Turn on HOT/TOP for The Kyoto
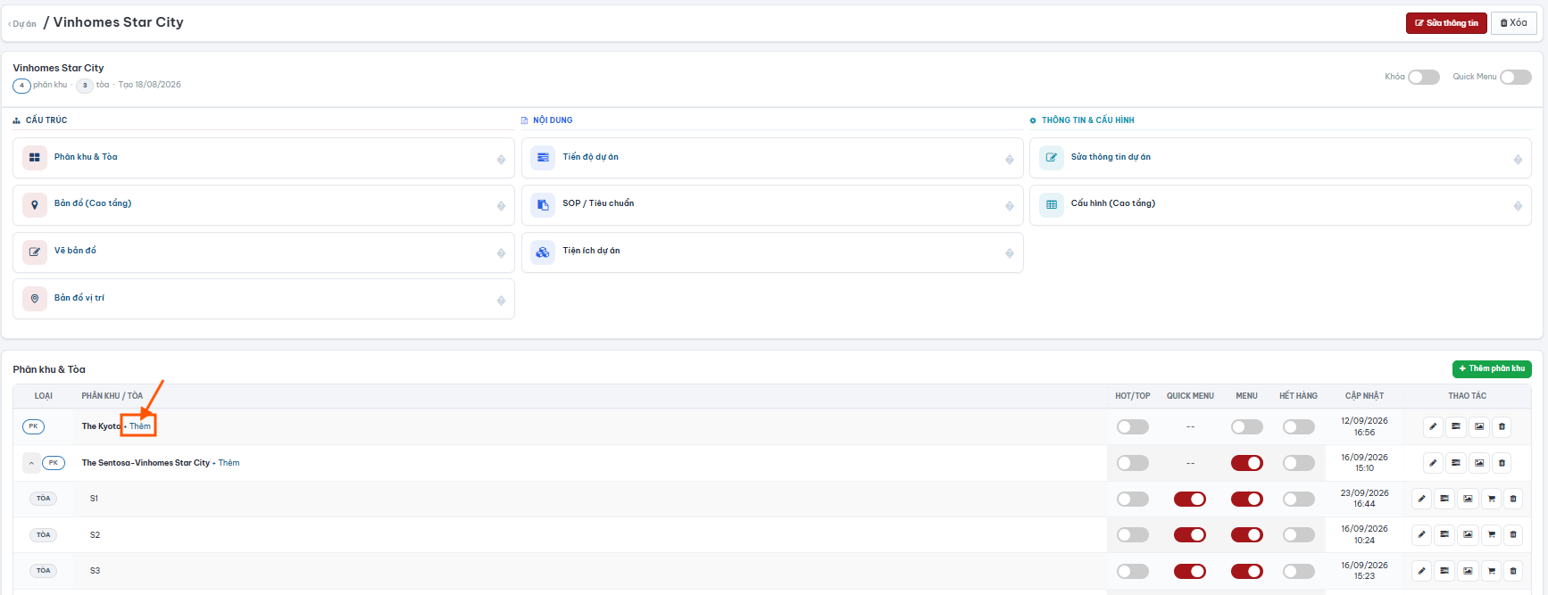Image resolution: width=1548 pixels, height=595 pixels. pyautogui.click(x=1133, y=427)
